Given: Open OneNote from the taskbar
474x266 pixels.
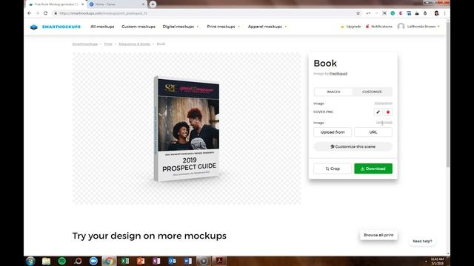Looking at the screenshot, I should pos(156,261).
